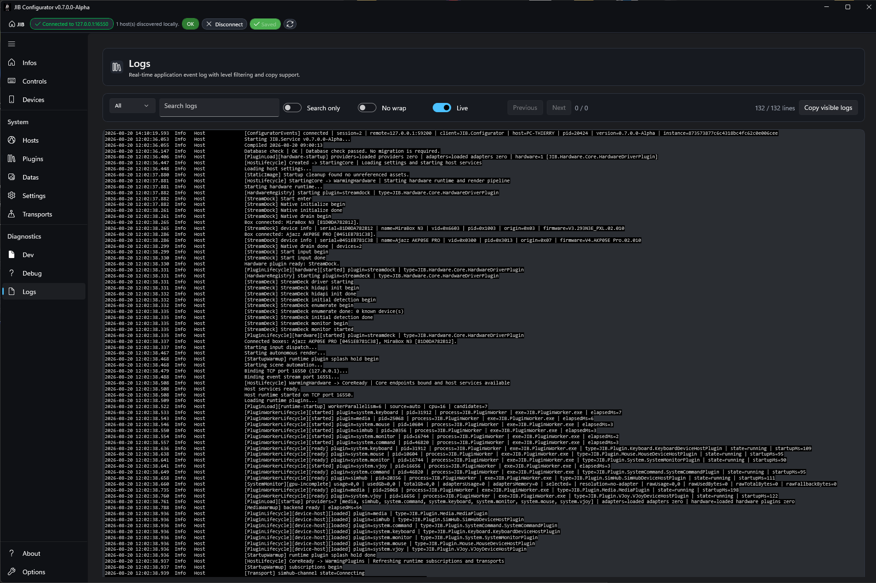Click the Controls keyboard icon

pos(12,81)
